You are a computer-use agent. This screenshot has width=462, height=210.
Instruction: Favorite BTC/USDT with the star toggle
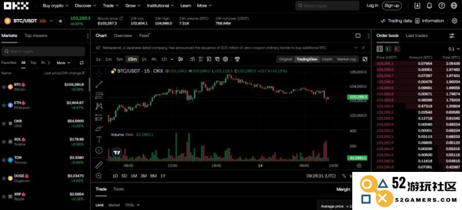point(61,21)
